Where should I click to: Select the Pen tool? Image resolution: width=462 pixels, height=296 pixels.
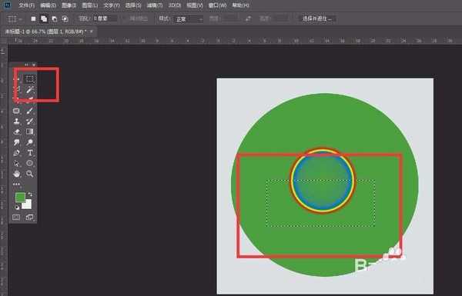pyautogui.click(x=16, y=153)
